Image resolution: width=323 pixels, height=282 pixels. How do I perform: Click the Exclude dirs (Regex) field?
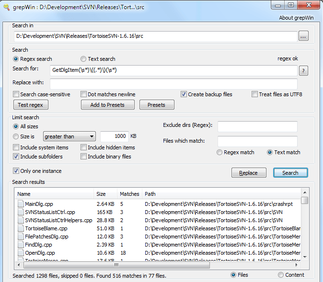pyautogui.click(x=257, y=126)
